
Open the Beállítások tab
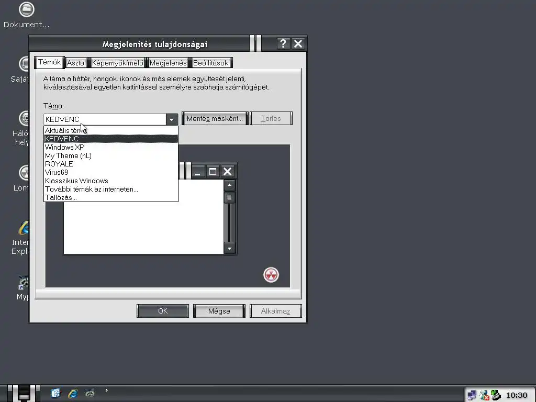pos(211,63)
